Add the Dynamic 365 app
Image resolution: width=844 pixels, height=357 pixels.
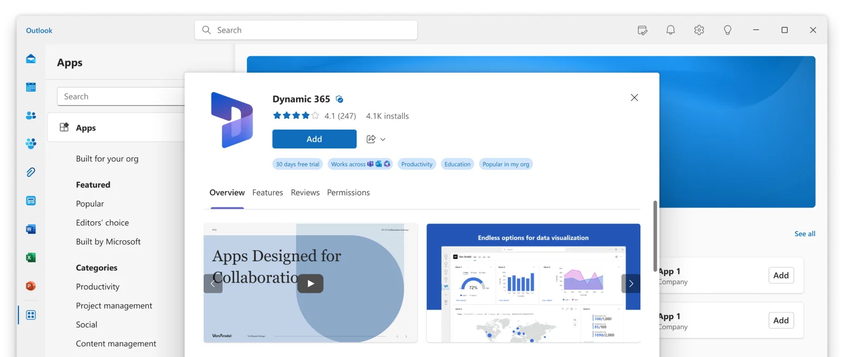pyautogui.click(x=314, y=139)
